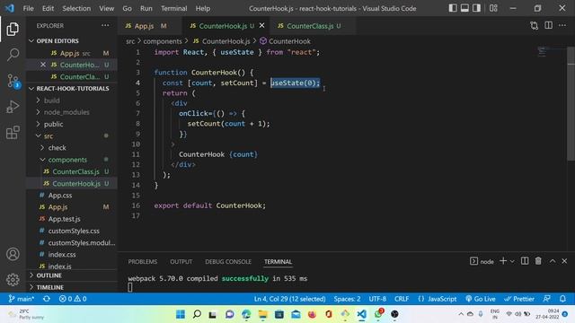Open changes compare icon in editor toolbar
This screenshot has height=323, width=575.
point(535,26)
